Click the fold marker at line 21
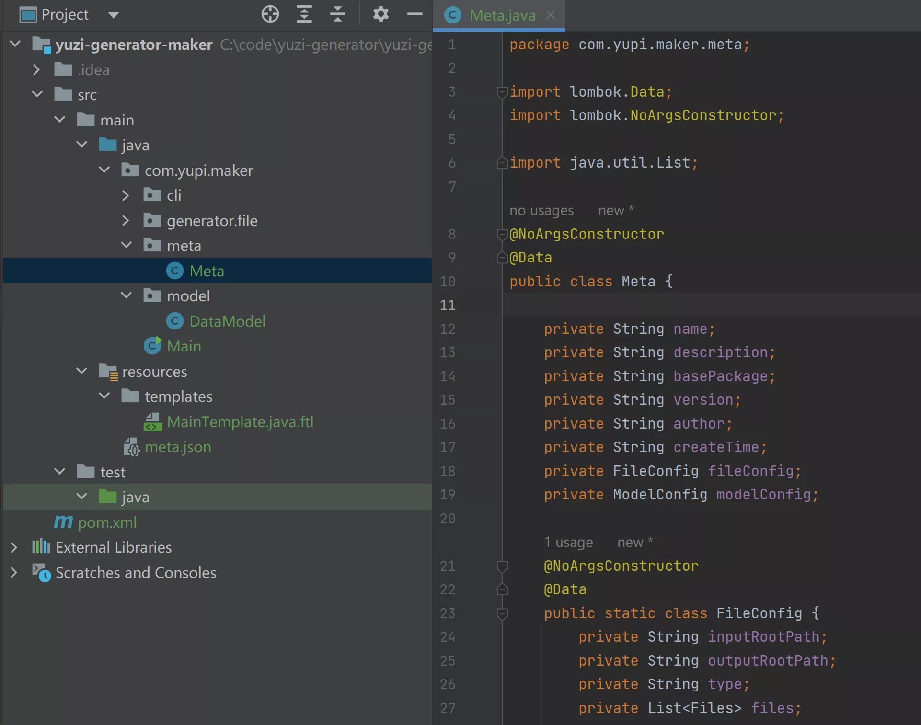Screen dimensions: 921x725 click(x=502, y=566)
